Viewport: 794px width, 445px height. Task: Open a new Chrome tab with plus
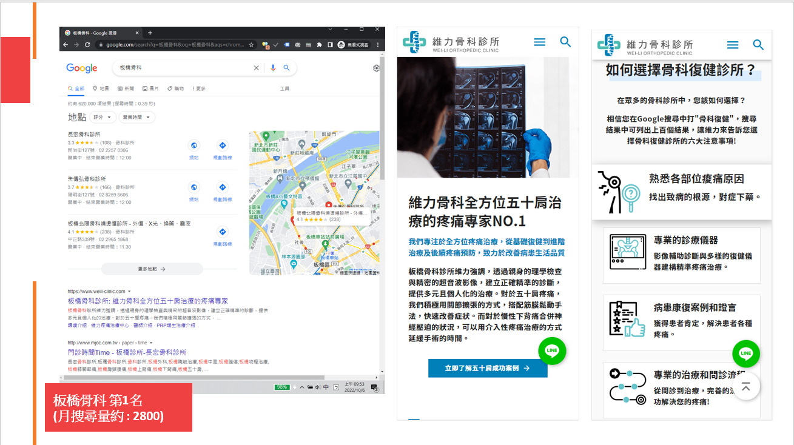(x=150, y=33)
